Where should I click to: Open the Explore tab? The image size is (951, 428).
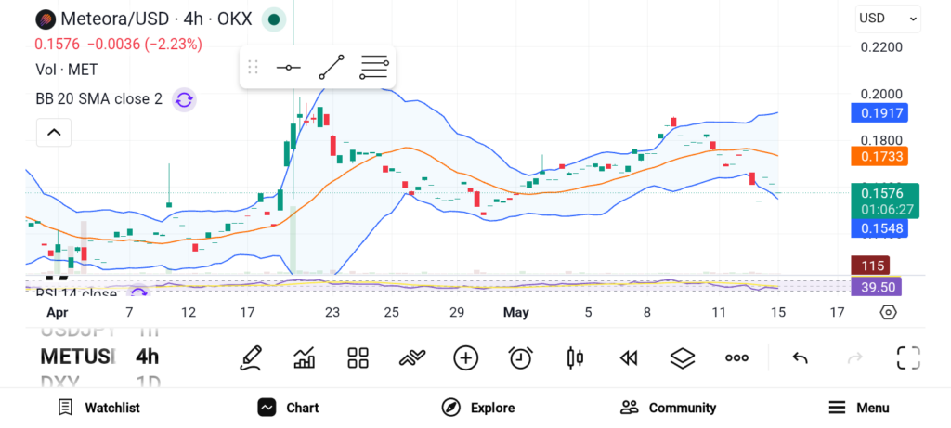pyautogui.click(x=478, y=408)
